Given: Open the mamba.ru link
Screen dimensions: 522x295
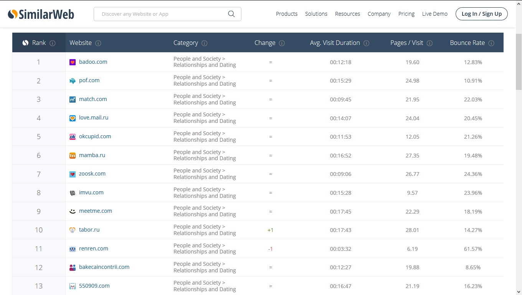Looking at the screenshot, I should tap(92, 155).
